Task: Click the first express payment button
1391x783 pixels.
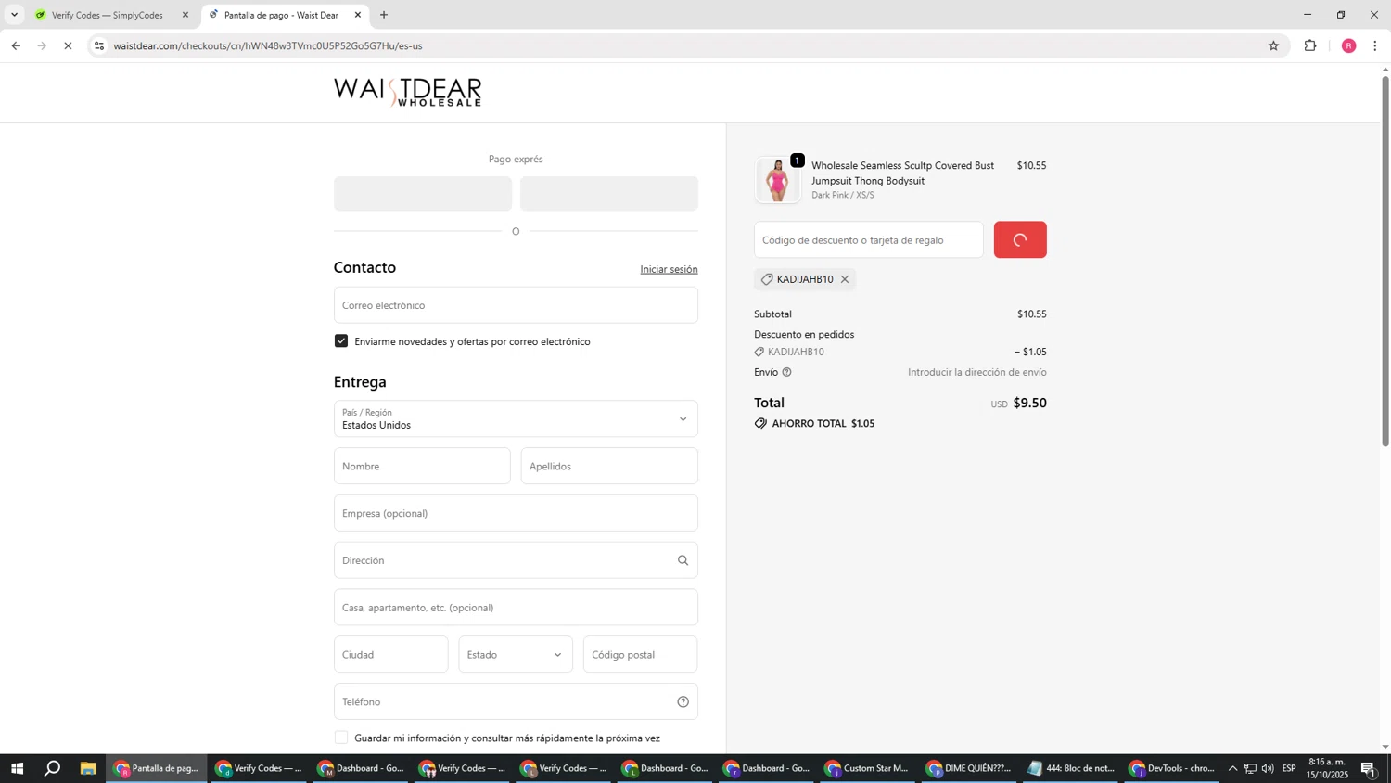Action: 423,194
